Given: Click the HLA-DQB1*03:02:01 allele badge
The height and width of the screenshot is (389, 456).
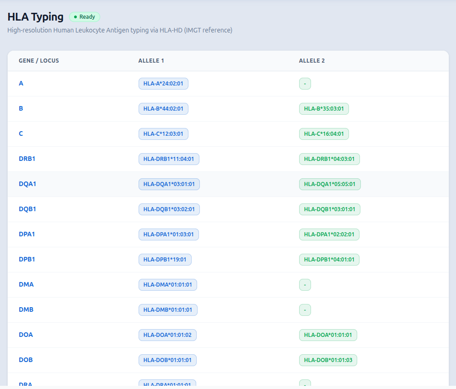Looking at the screenshot, I should [x=169, y=209].
